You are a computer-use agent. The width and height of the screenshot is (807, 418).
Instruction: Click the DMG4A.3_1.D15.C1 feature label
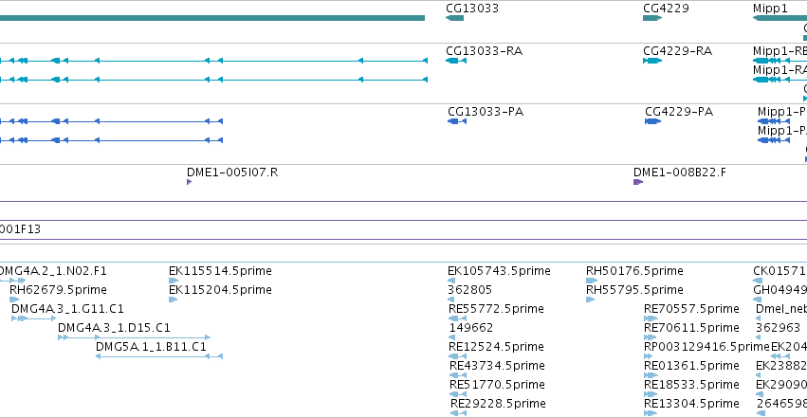(114, 328)
